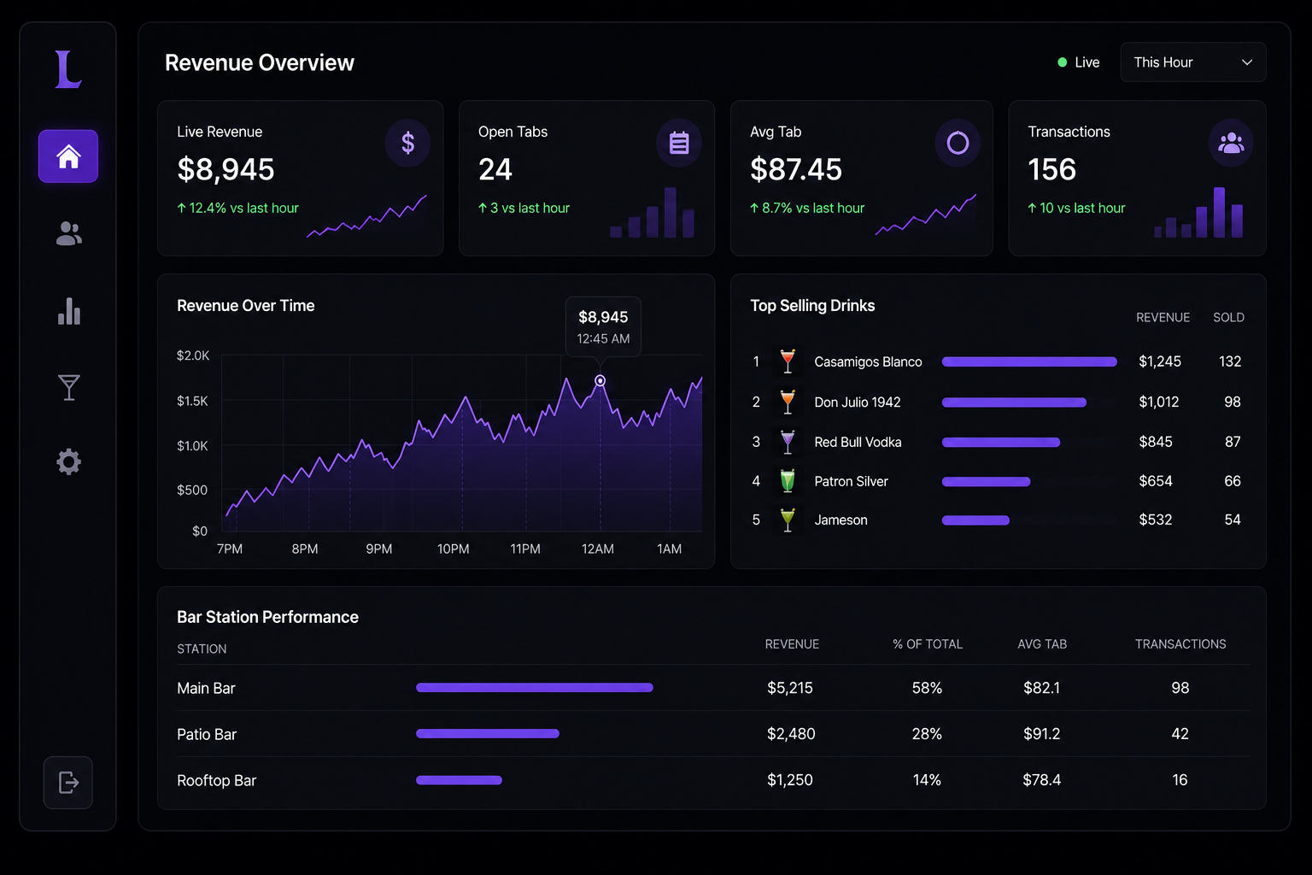Click the Transactions mini bar chart

[x=1198, y=212]
